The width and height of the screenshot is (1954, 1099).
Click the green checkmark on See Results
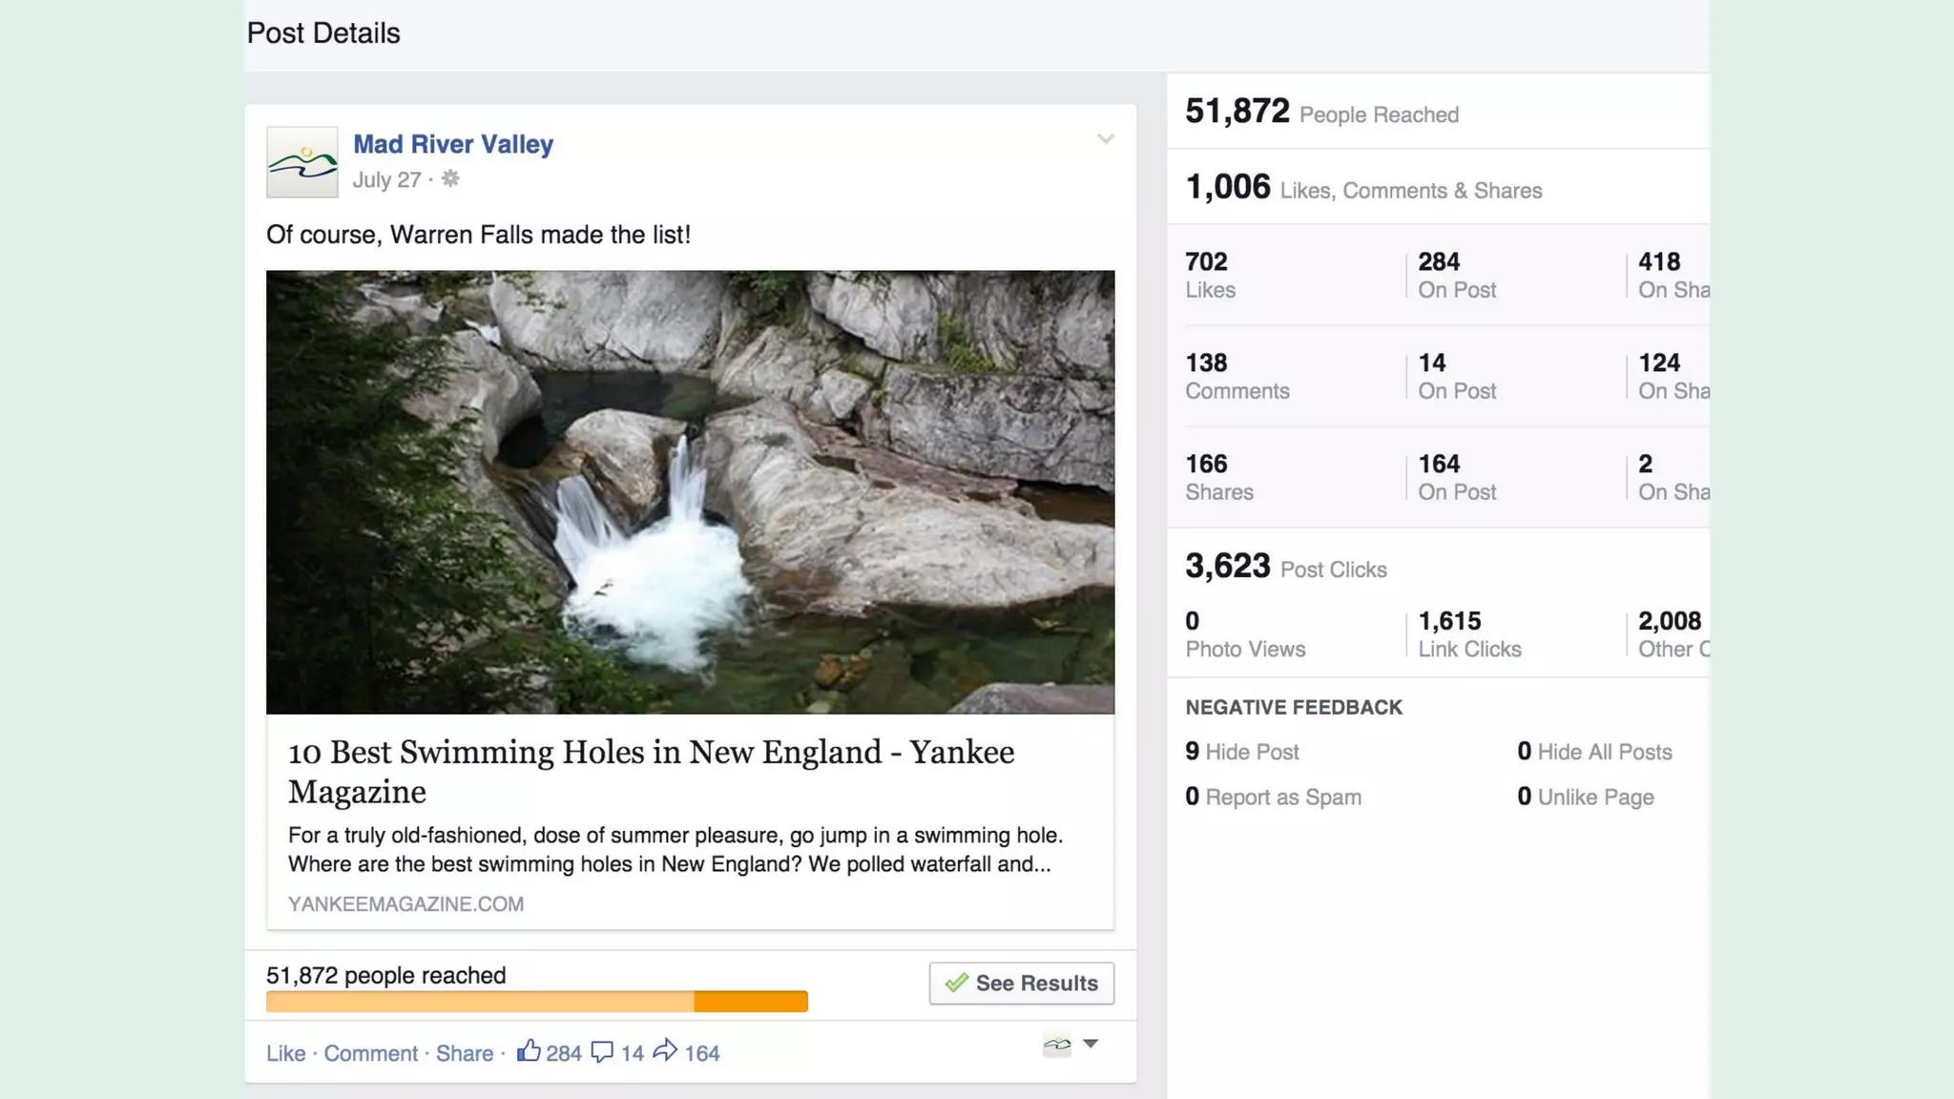click(956, 983)
